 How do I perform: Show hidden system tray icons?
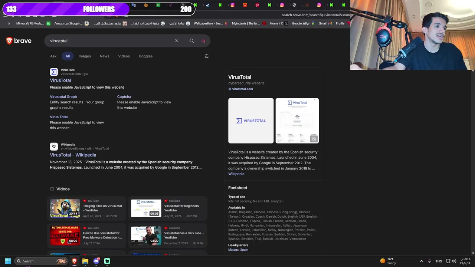tap(421, 261)
